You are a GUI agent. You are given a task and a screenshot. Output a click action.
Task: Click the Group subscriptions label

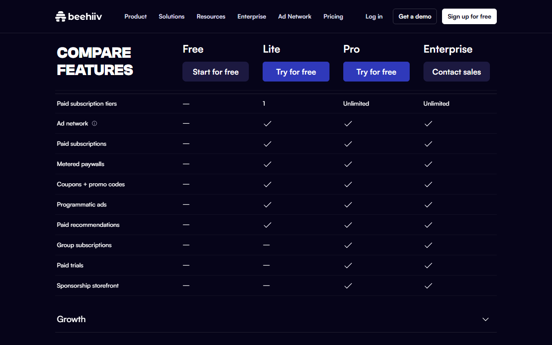(x=84, y=245)
